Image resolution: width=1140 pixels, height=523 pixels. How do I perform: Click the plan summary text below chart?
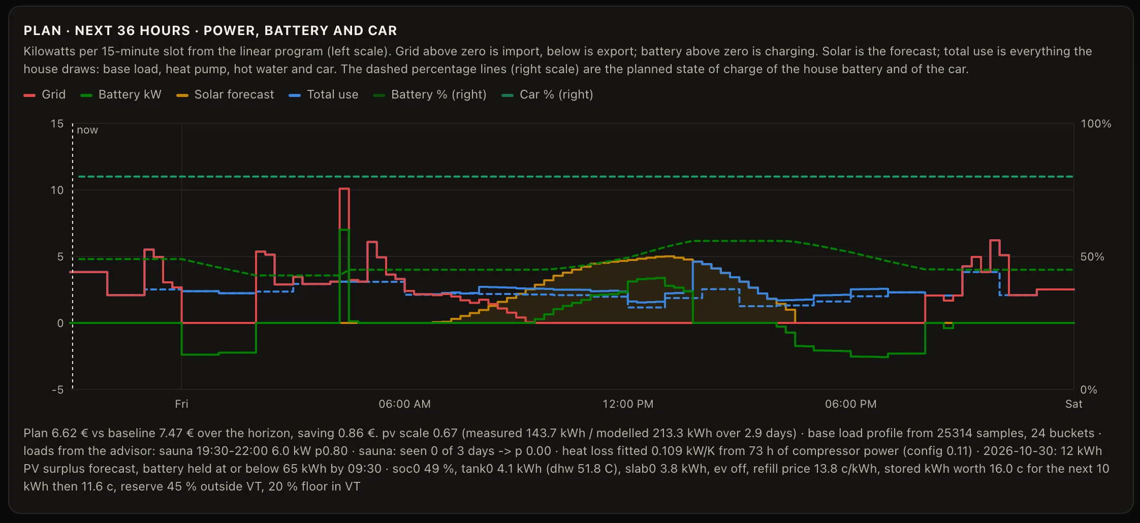coord(566,460)
